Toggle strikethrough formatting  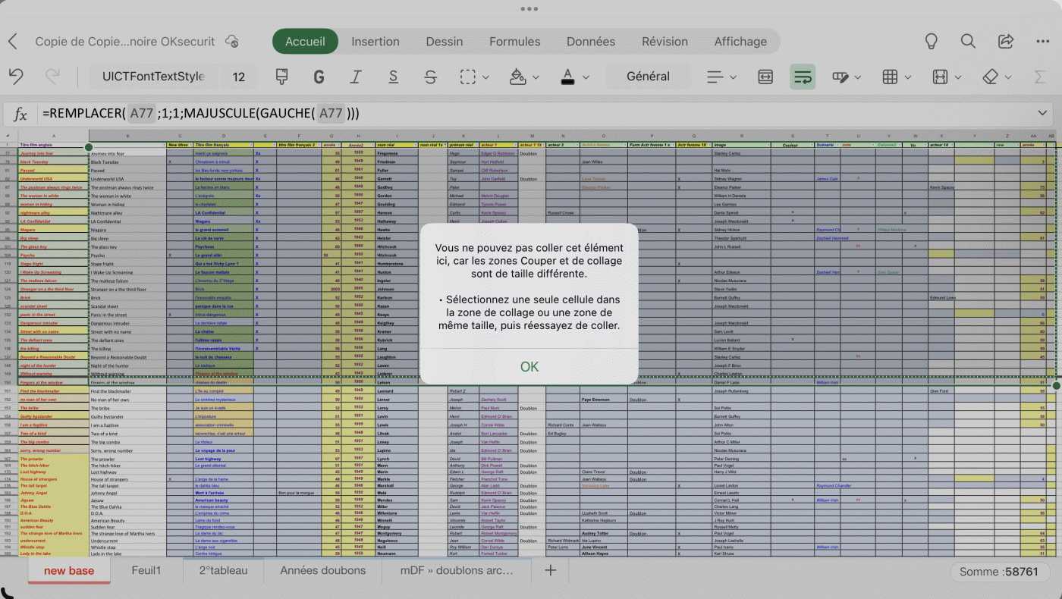coord(430,77)
